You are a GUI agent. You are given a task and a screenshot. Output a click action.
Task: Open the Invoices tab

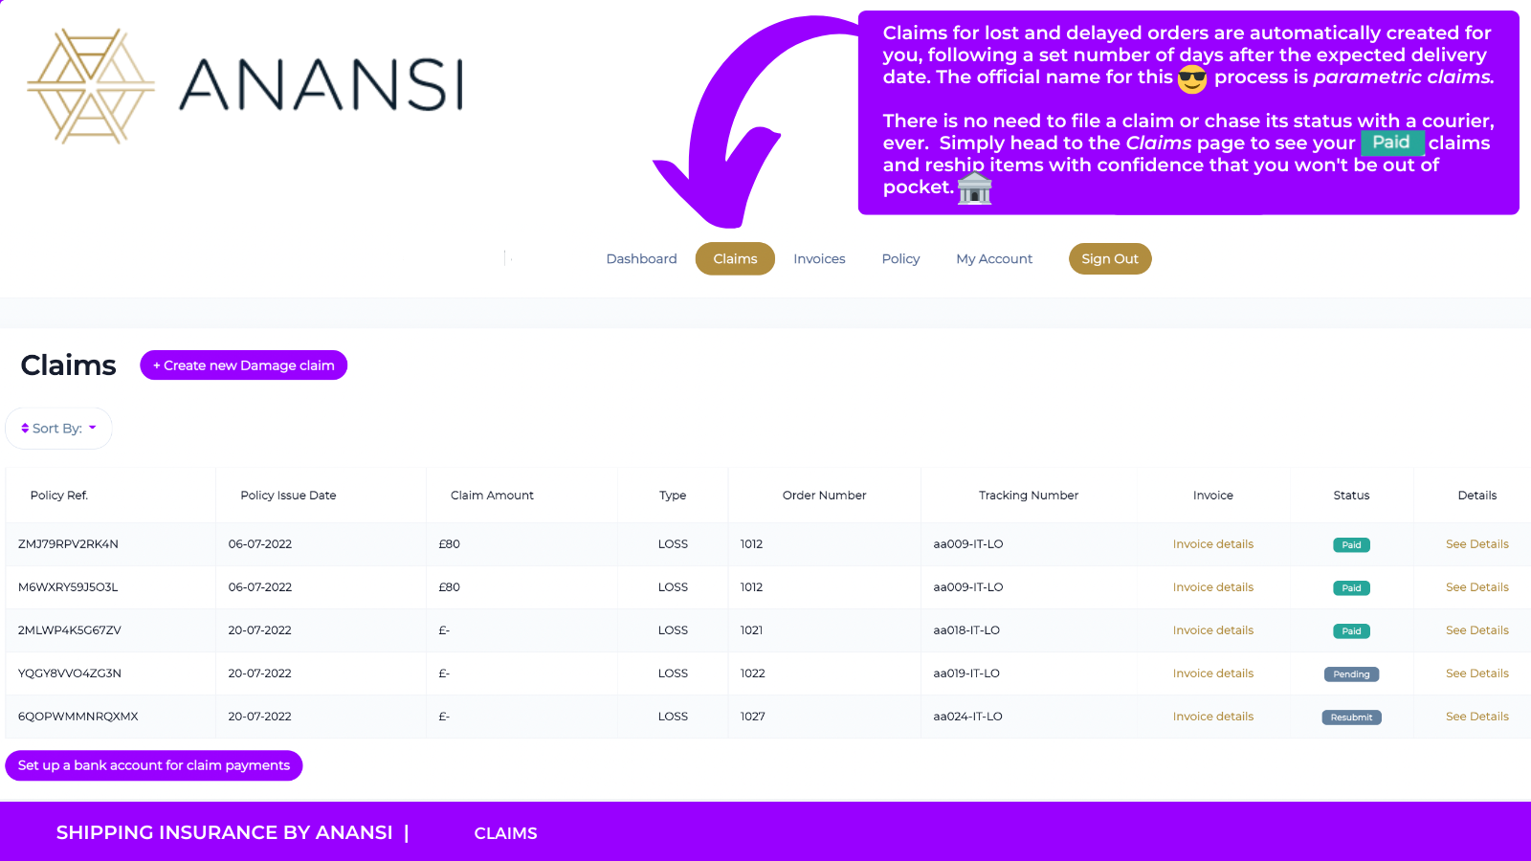coord(819,259)
